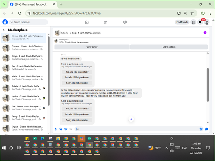Send a thumbs-up like
Image resolution: width=215 pixels, height=161 pixels.
[206, 129]
